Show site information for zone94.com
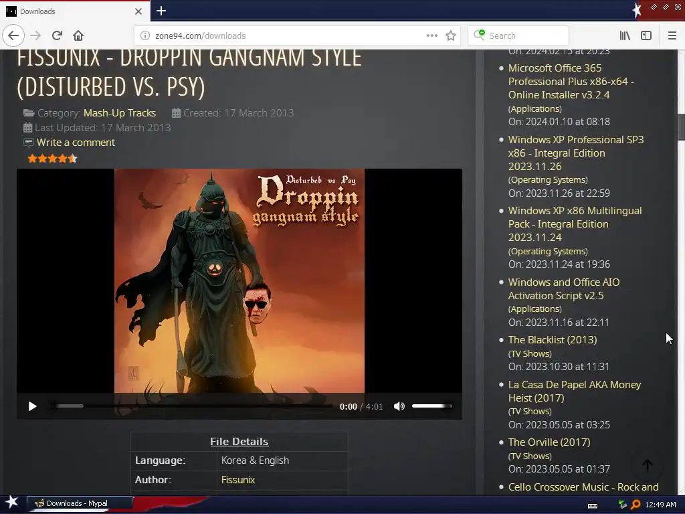685x514 pixels. coord(145,36)
